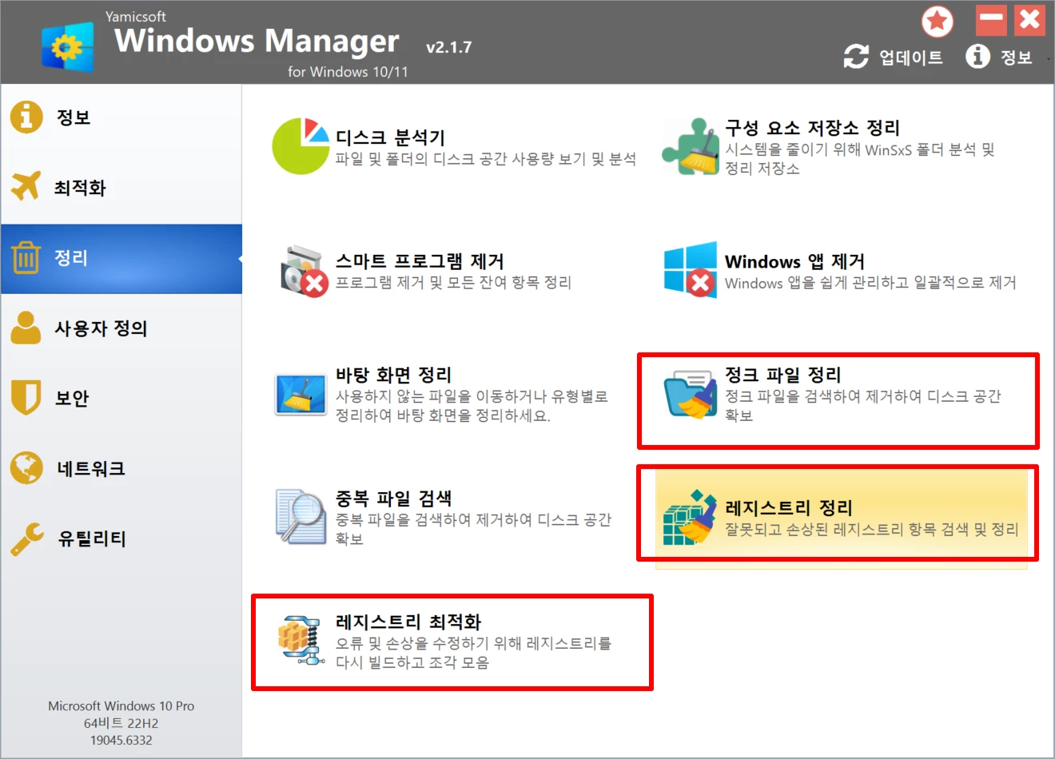Image resolution: width=1055 pixels, height=759 pixels.
Task: Click the red star favorites icon
Action: coord(938,22)
